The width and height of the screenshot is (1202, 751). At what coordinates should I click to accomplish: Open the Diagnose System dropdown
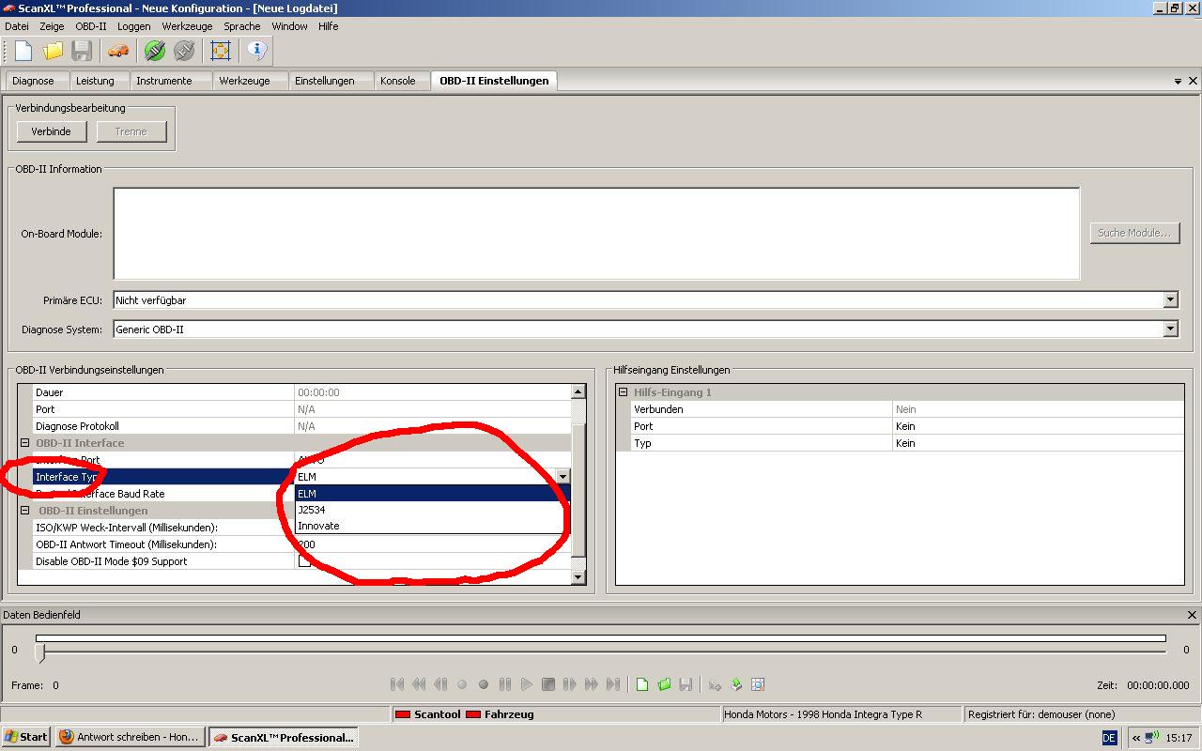point(1170,330)
